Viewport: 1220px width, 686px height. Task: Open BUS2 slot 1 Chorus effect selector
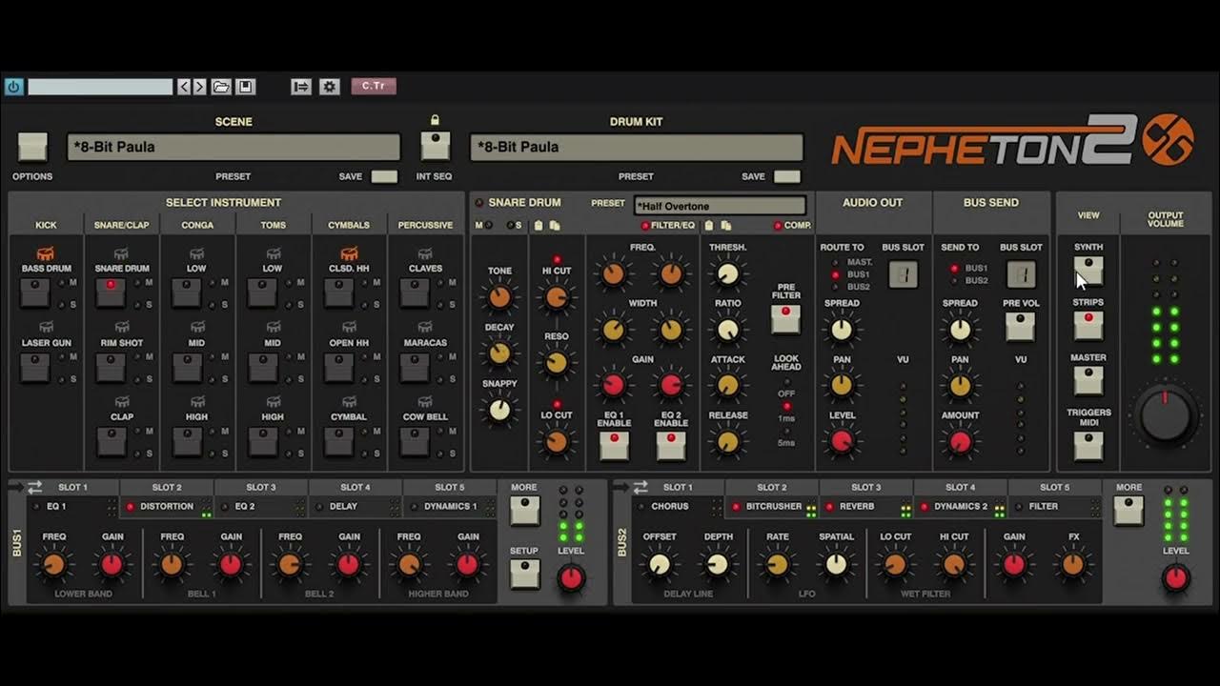(678, 507)
